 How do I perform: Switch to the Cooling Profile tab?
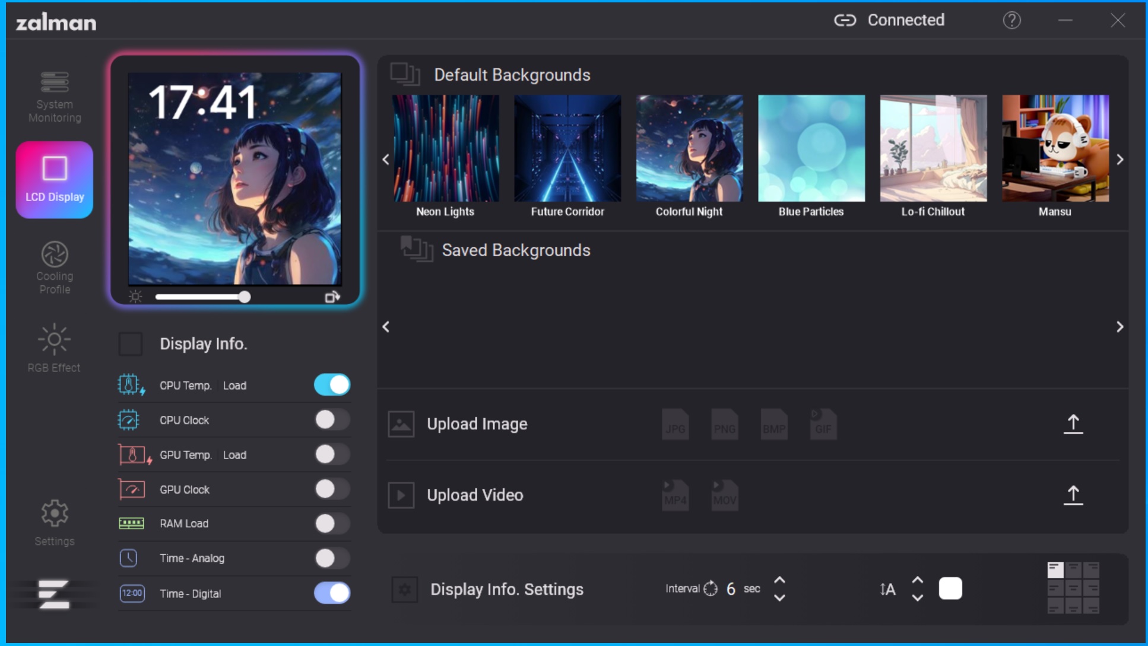[x=55, y=268]
